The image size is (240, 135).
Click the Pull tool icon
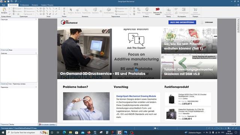click(78, 10)
